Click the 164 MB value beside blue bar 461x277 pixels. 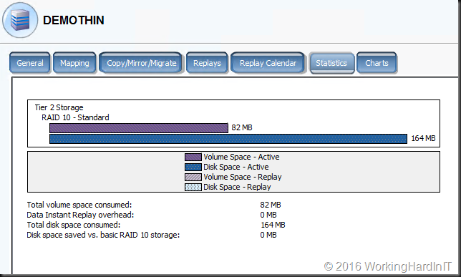pos(423,138)
